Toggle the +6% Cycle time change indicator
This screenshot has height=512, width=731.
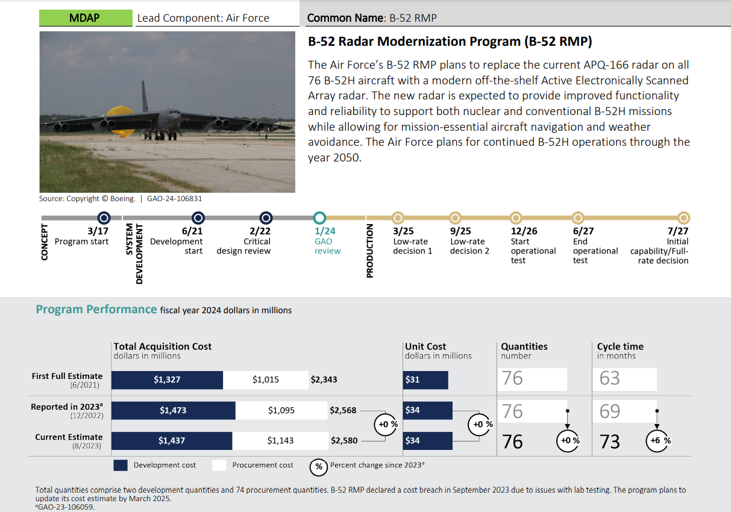657,441
